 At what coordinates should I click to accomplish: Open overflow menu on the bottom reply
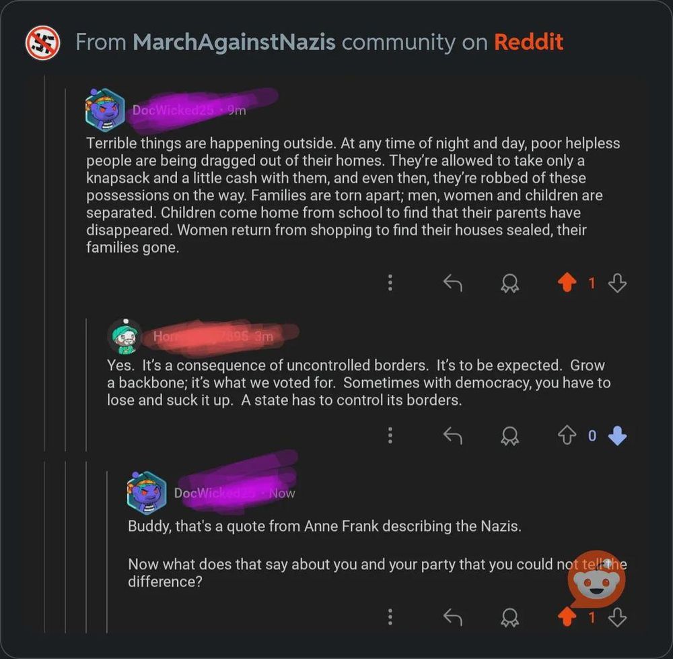[390, 617]
